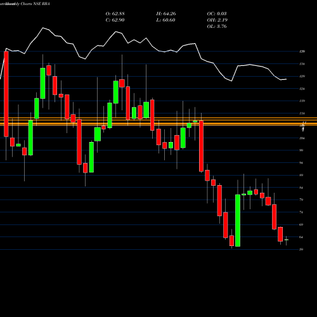The width and height of the screenshot is (317, 317).
Task: Click the 139 price axis label
Action: coord(302,51)
